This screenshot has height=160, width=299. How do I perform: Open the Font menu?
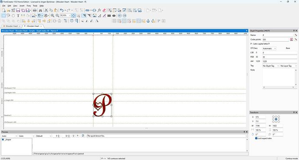tap(29, 6)
